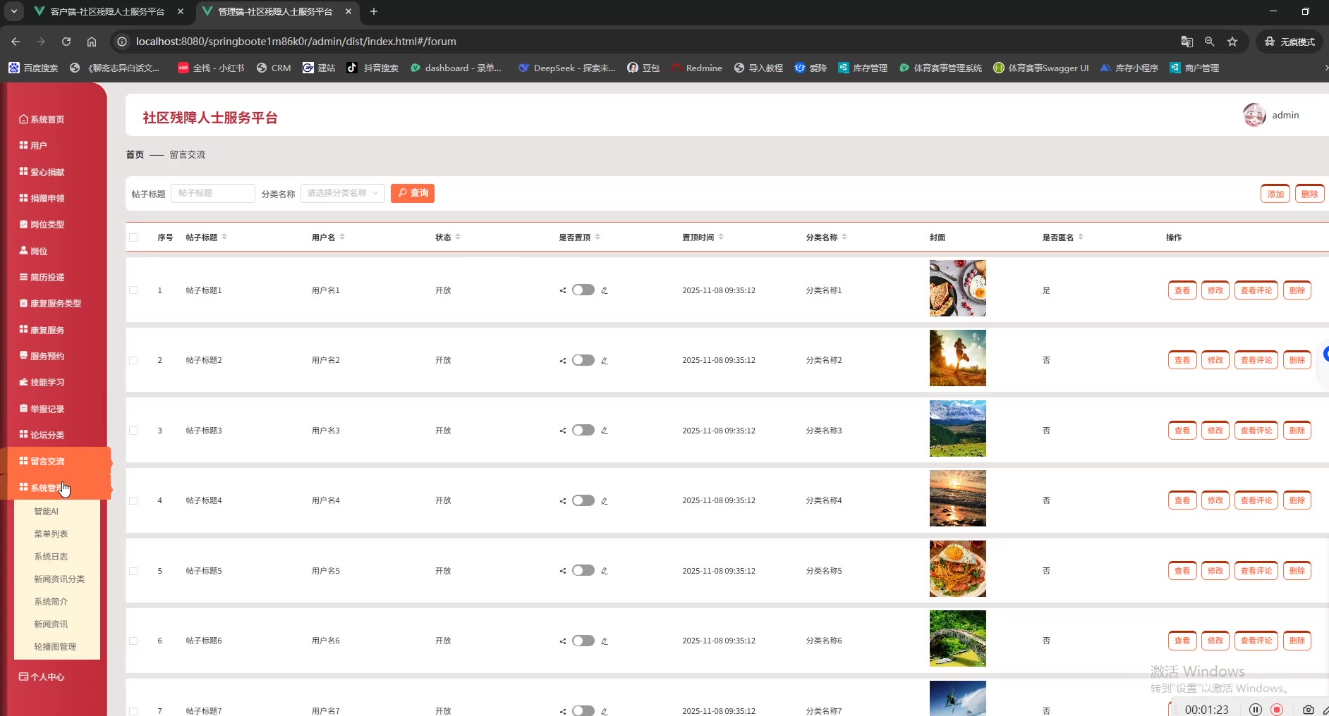This screenshot has height=716, width=1329.
Task: Expand the browser tab search chevron
Action: (13, 11)
